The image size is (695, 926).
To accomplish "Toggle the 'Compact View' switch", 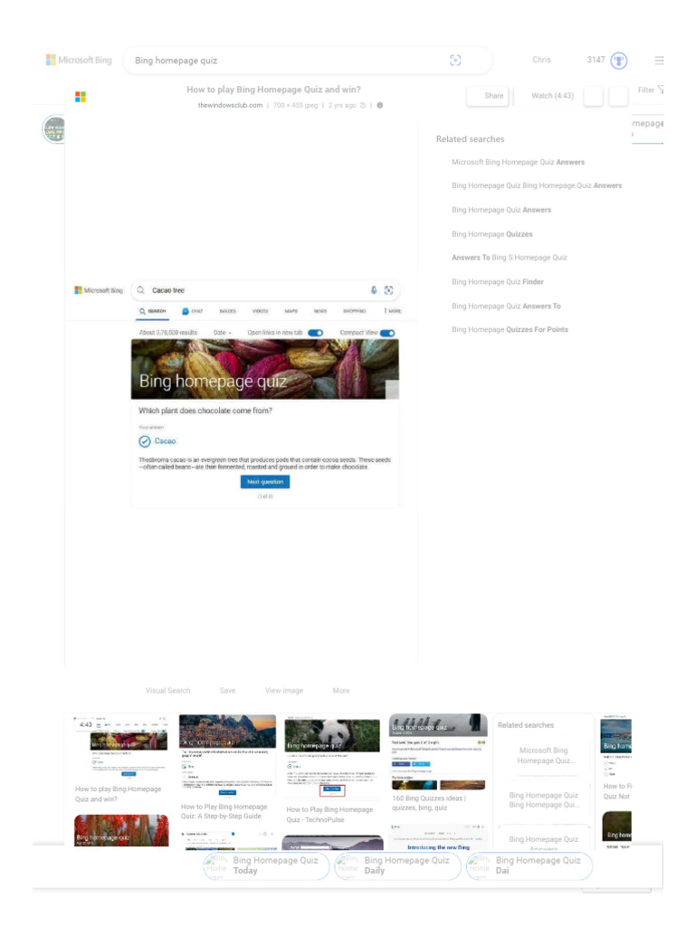I will tap(387, 333).
